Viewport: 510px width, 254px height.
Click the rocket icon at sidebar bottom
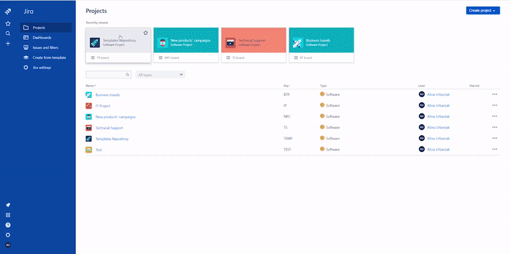pyautogui.click(x=8, y=205)
